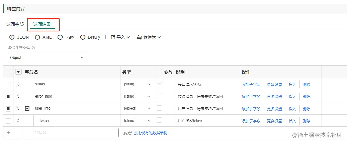The image size is (347, 143).
Task: Click the up-down sort stepper in error_msg row
Action: 19,97
